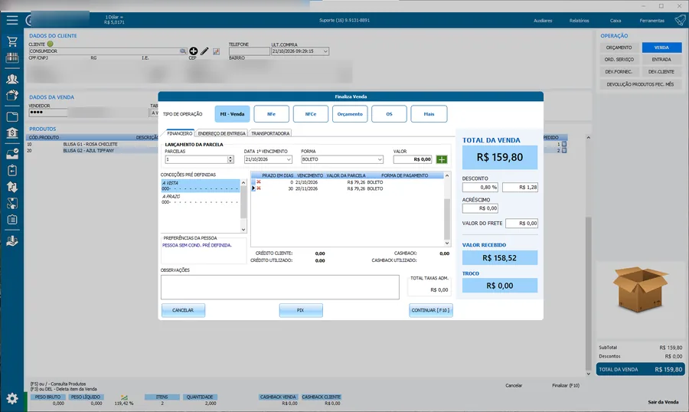Open Data 1º Vencimento date dropdown
This screenshot has width=689, height=412.
[289, 159]
